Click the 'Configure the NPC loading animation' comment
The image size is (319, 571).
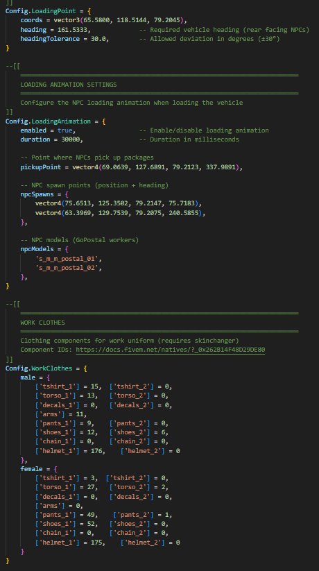[132, 103]
